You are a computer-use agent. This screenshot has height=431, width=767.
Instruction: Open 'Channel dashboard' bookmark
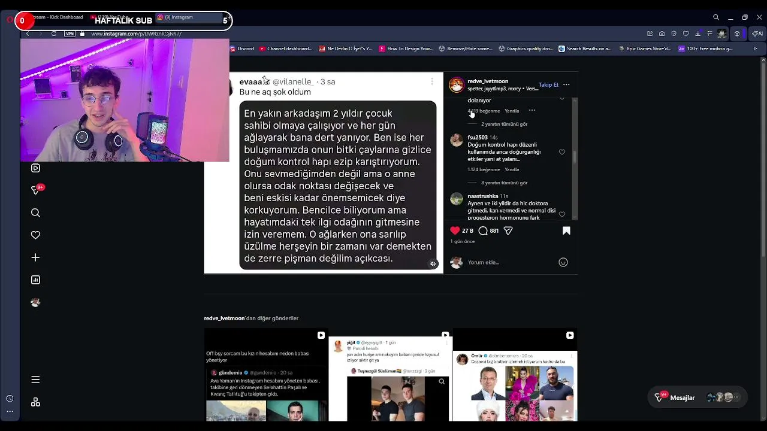pos(285,48)
